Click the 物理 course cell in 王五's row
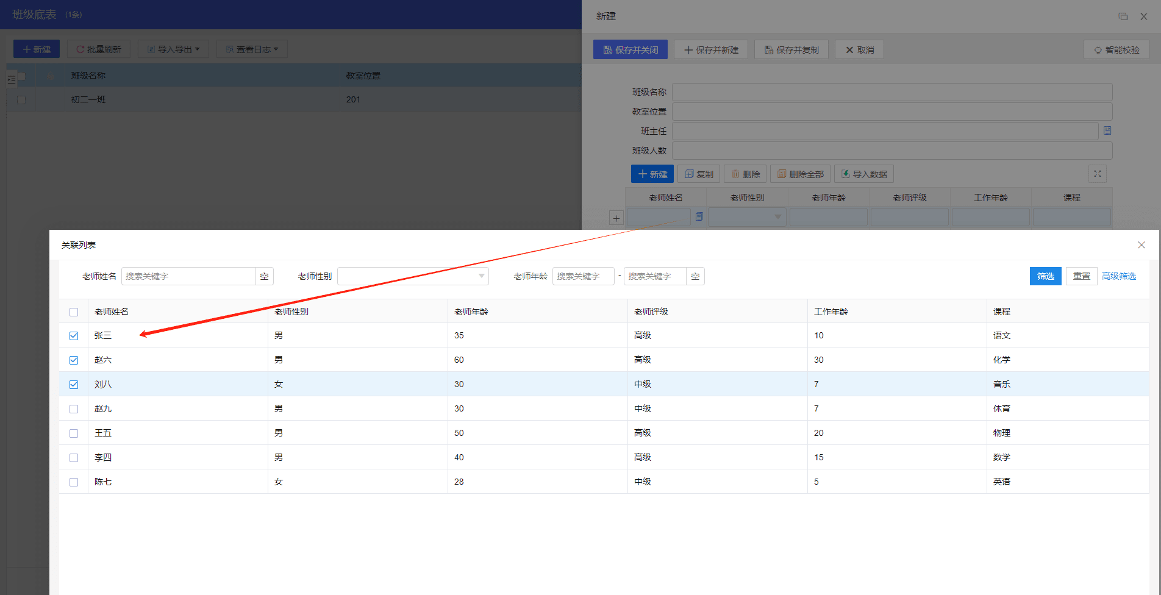The image size is (1161, 595). click(1002, 433)
